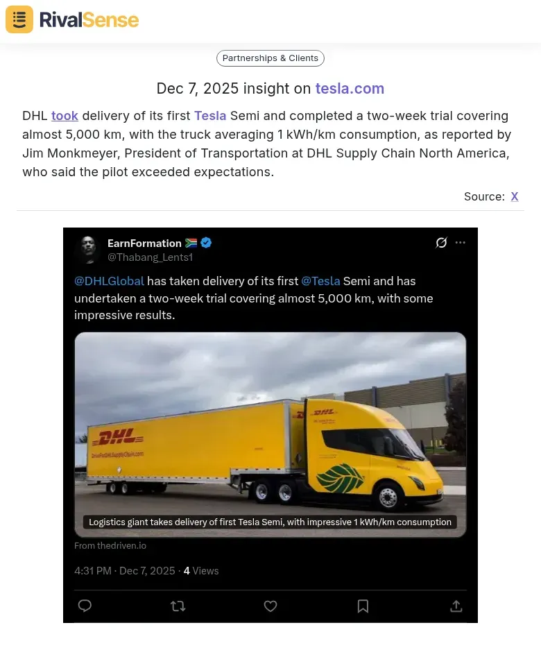The image size is (541, 666).
Task: Click the Grok icon on the tweet
Action: 442,242
